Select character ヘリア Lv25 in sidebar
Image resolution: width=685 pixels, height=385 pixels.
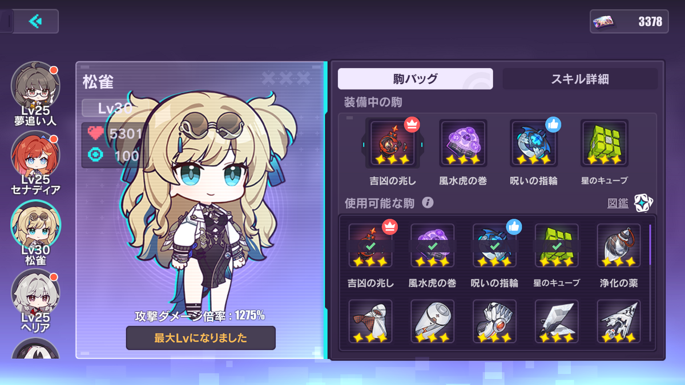coord(36,301)
